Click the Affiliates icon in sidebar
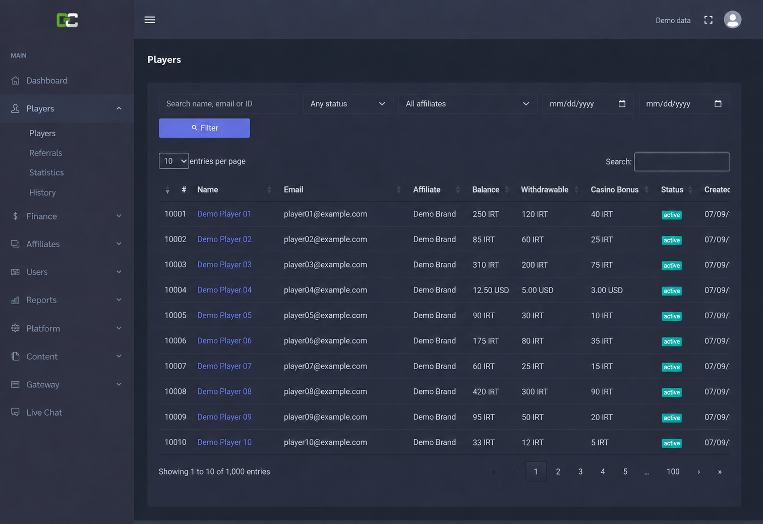Screen dimensions: 763x524 tap(15, 244)
